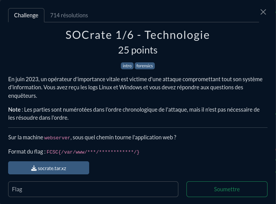Click the webserver machine name code text
The width and height of the screenshot is (276, 204).
click(57, 138)
